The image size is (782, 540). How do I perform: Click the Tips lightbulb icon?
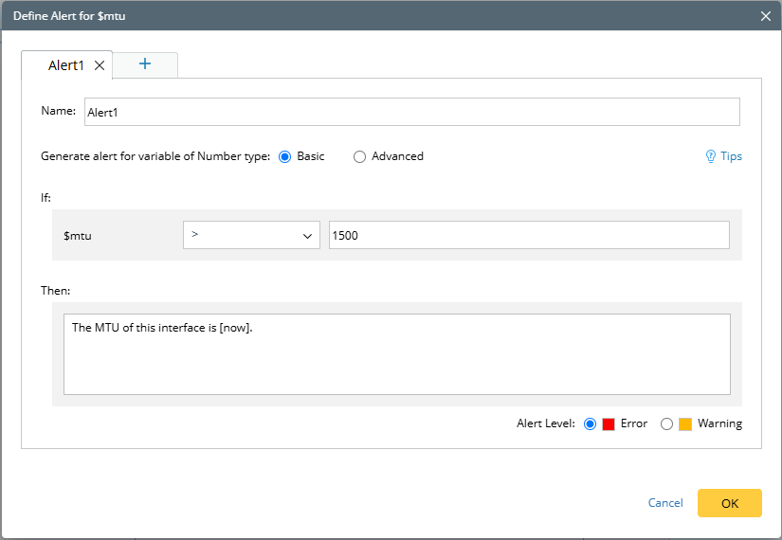coord(711,156)
